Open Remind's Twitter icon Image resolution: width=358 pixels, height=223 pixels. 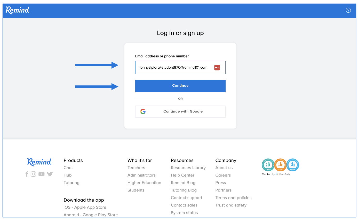point(50,174)
